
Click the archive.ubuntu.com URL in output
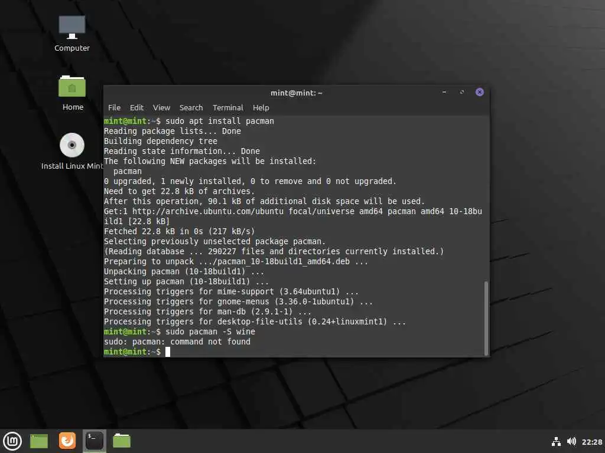click(208, 211)
